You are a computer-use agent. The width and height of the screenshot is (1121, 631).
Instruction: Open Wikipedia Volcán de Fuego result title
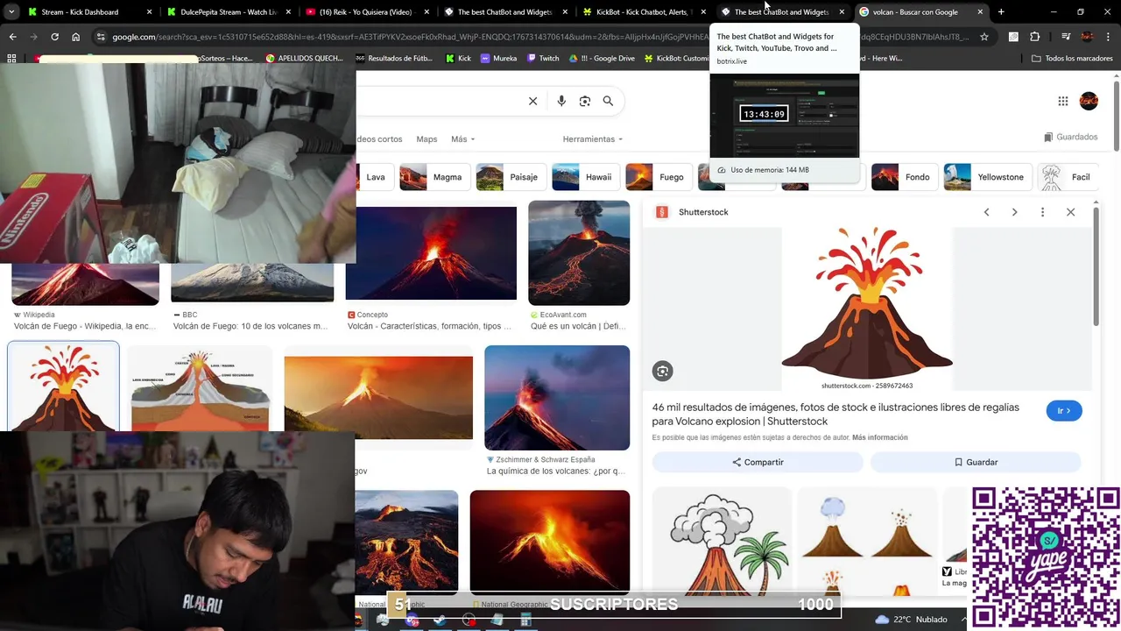pos(85,326)
